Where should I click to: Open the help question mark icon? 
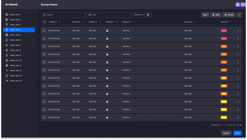243,5
